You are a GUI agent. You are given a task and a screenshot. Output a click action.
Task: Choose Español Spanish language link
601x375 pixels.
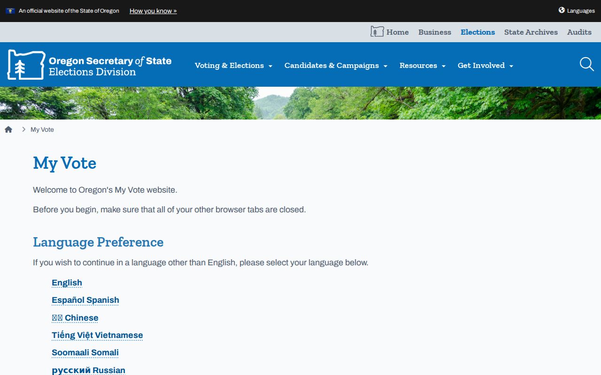(85, 300)
